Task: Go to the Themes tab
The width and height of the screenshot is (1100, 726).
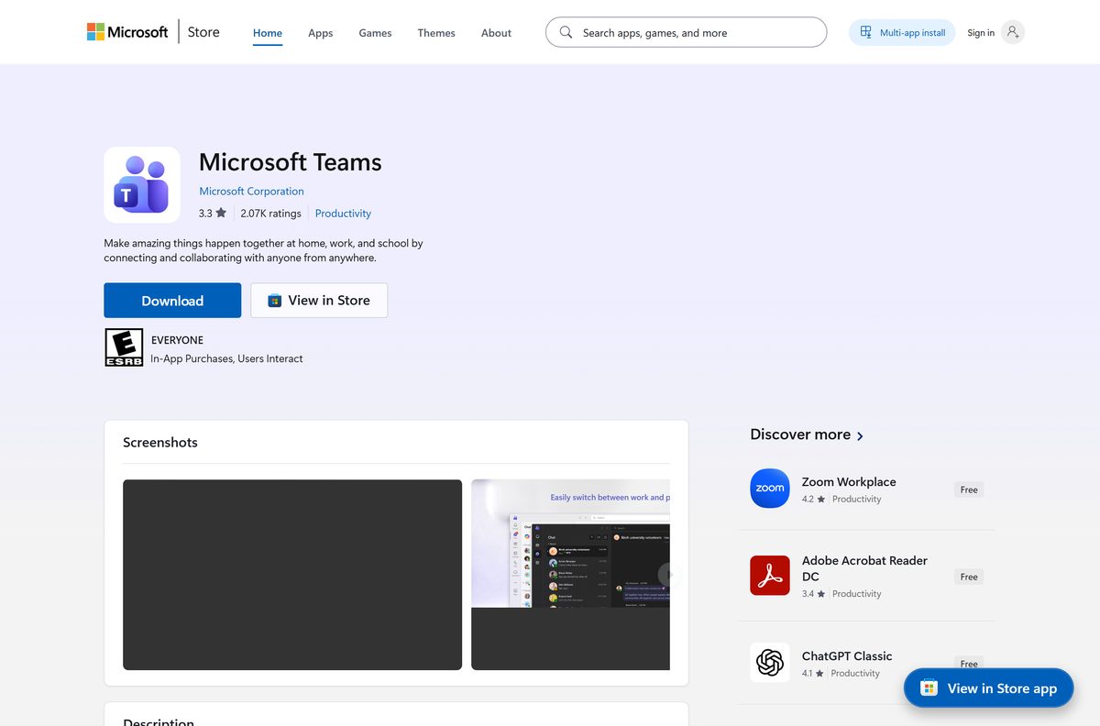Action: [436, 33]
